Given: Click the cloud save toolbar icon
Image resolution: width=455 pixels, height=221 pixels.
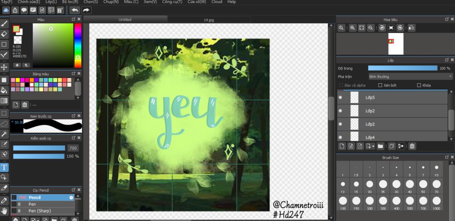Looking at the screenshot, I should coord(6,10).
